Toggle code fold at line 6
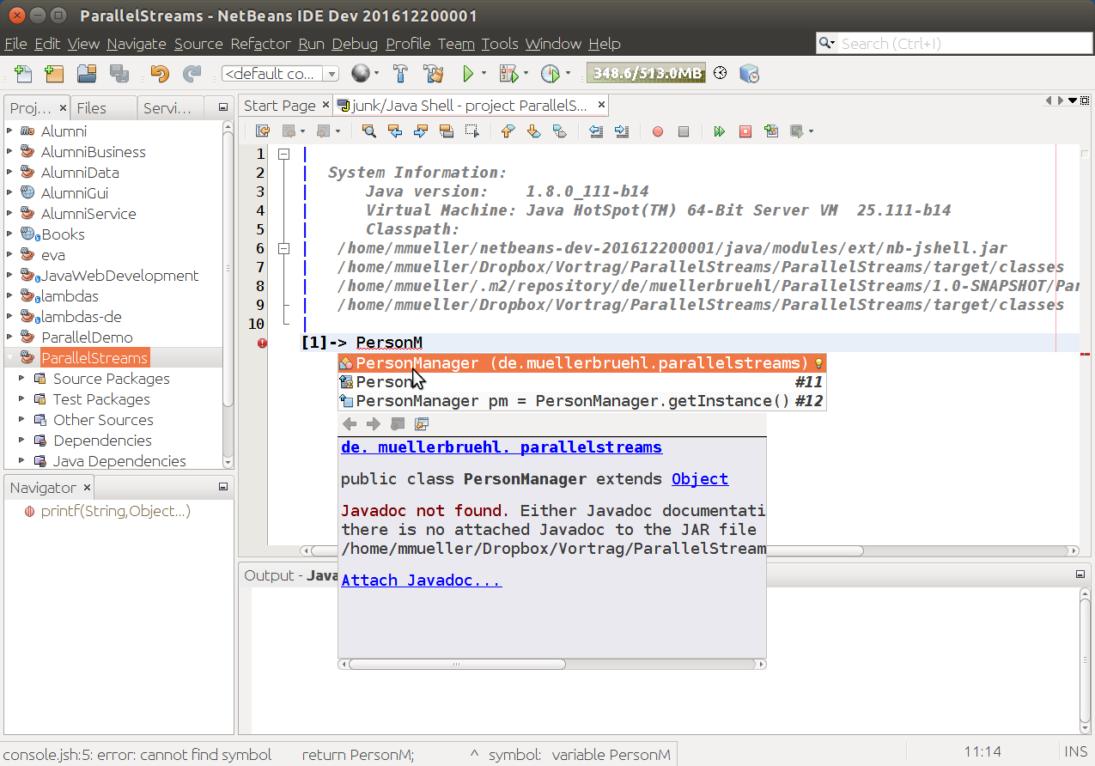The image size is (1095, 766). (283, 248)
